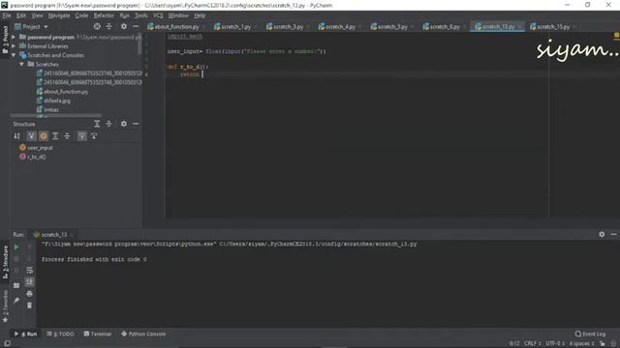
Task: Toggle autoscroll to source in Structure toolbar
Action: tap(81, 136)
